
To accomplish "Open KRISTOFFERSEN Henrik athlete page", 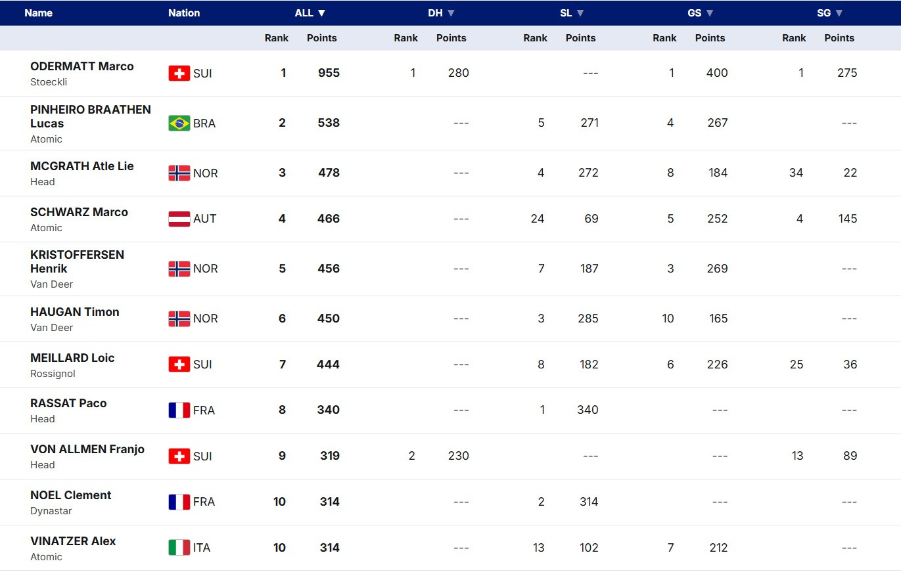I will point(77,261).
